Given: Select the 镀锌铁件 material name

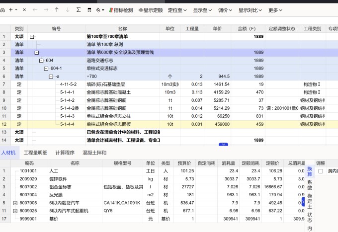Looking at the screenshot, I should pos(58,179).
